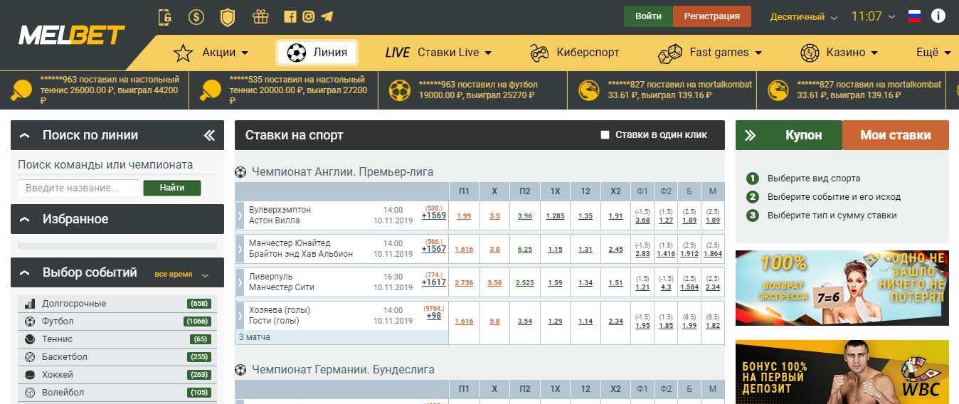
Task: Click the gamepad Киберспорт icon
Action: tap(539, 53)
